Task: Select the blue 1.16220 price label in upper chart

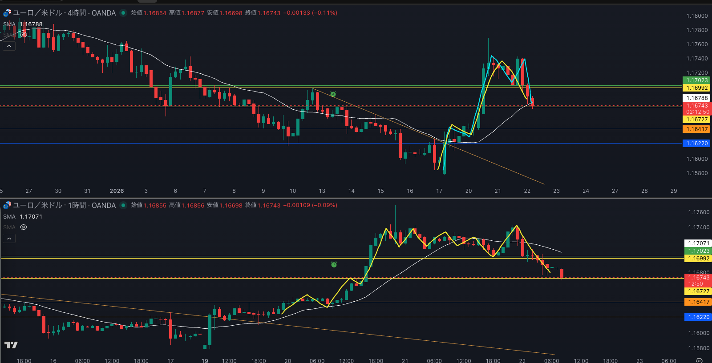Action: [x=696, y=144]
